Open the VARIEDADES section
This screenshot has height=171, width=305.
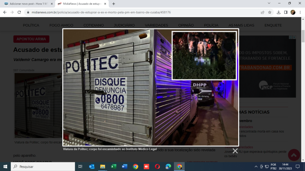(156, 25)
